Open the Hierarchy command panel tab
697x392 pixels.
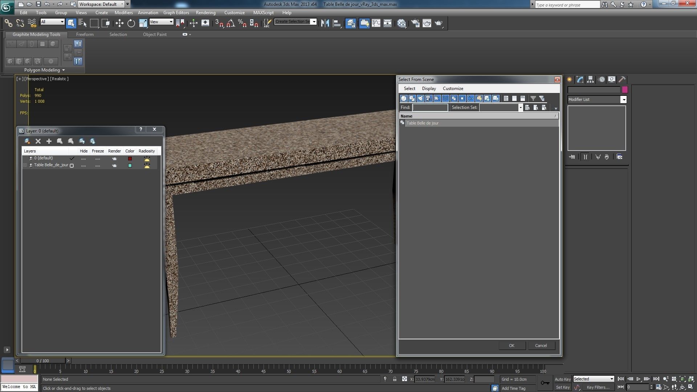click(x=591, y=79)
